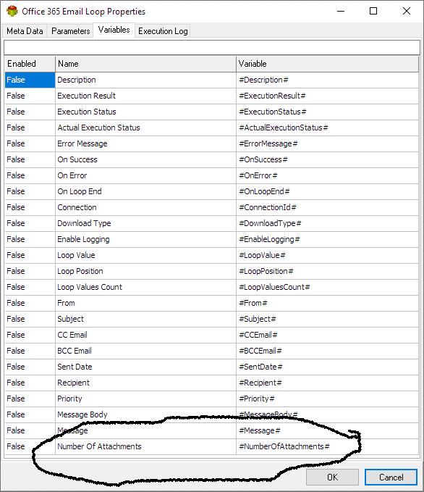This screenshot has width=424, height=492.
Task: Select the Message Body name cell
Action: click(145, 414)
